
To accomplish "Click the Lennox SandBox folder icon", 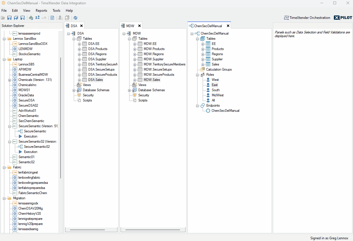I will [9, 39].
